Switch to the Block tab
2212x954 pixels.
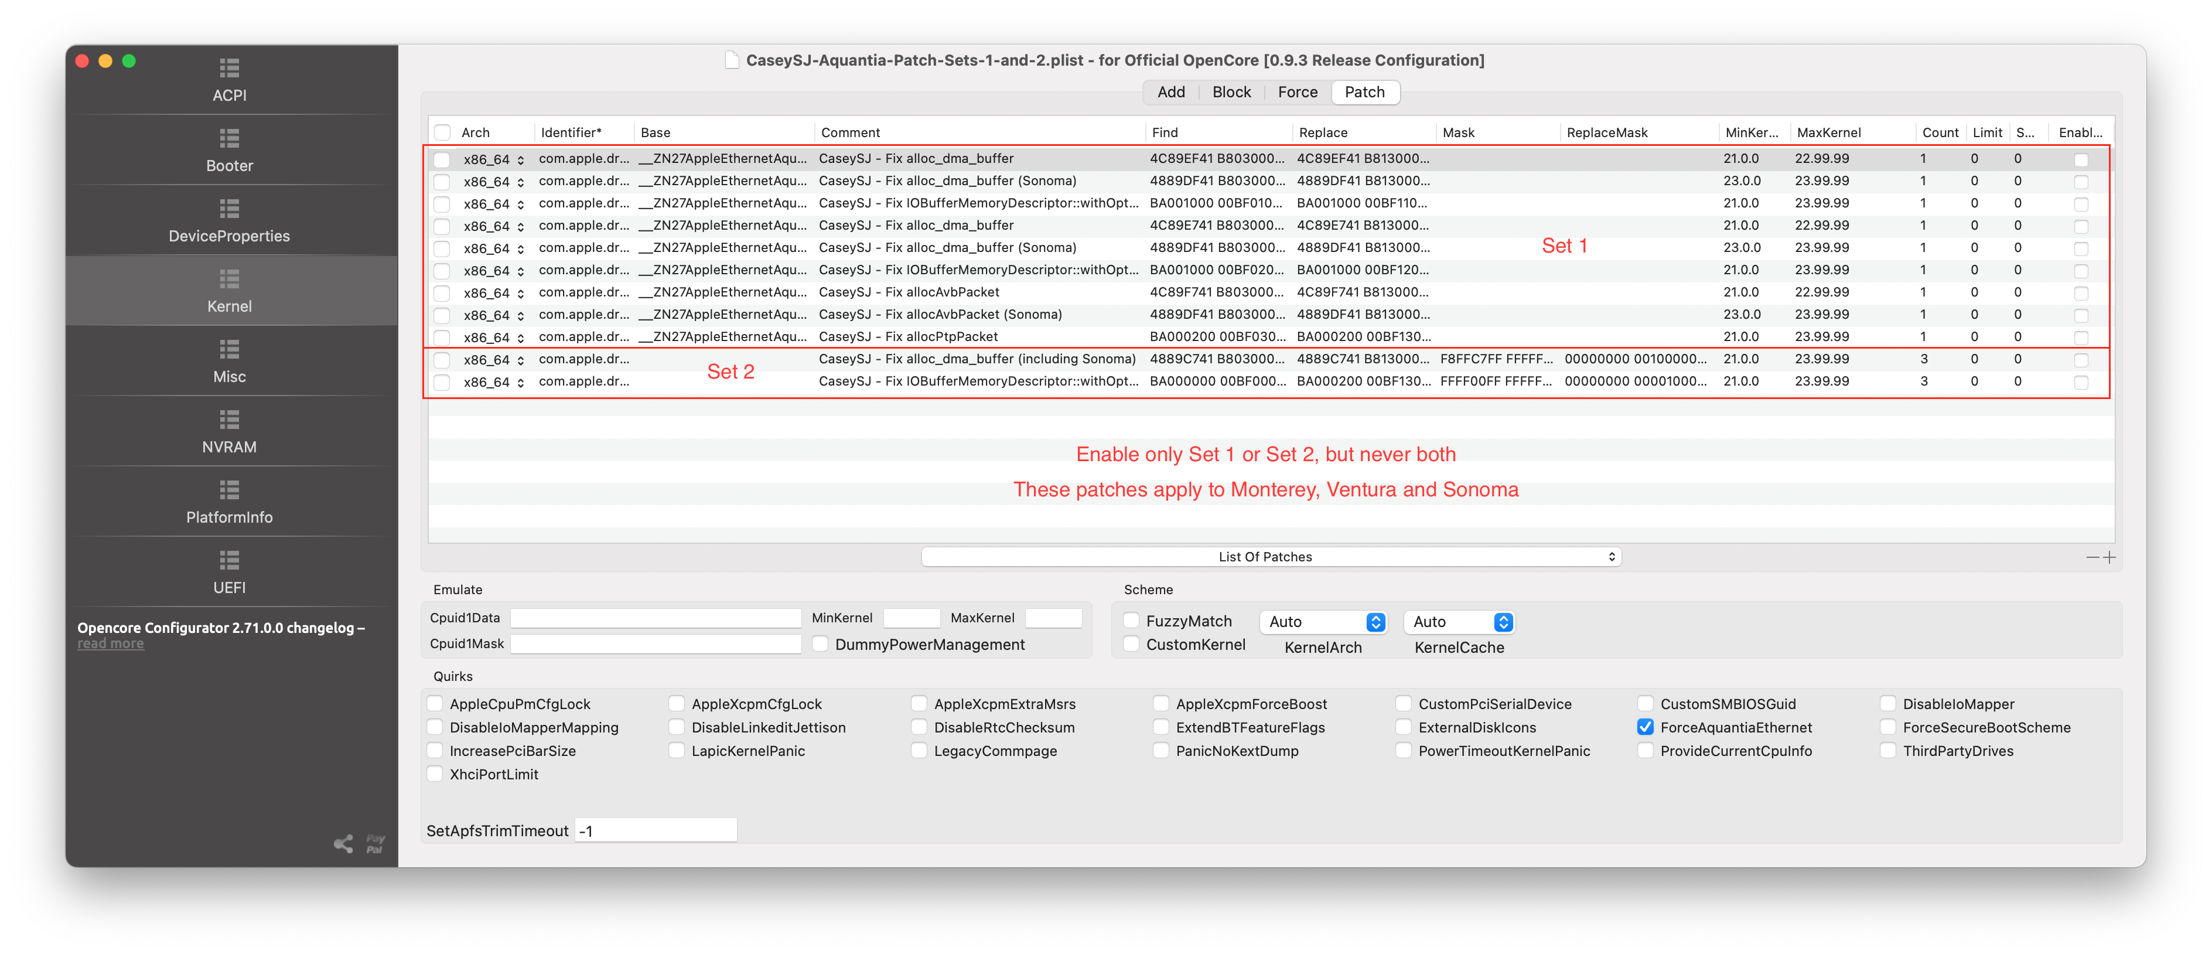(x=1231, y=92)
